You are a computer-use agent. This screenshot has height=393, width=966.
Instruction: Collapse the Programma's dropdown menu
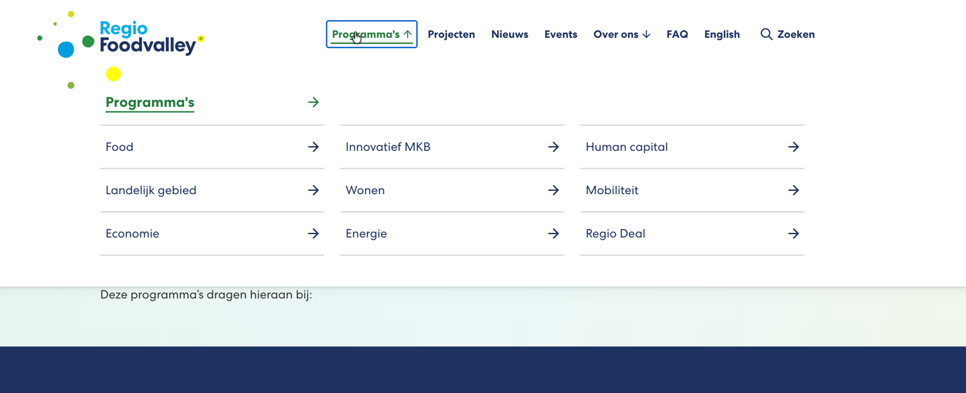[x=372, y=34]
